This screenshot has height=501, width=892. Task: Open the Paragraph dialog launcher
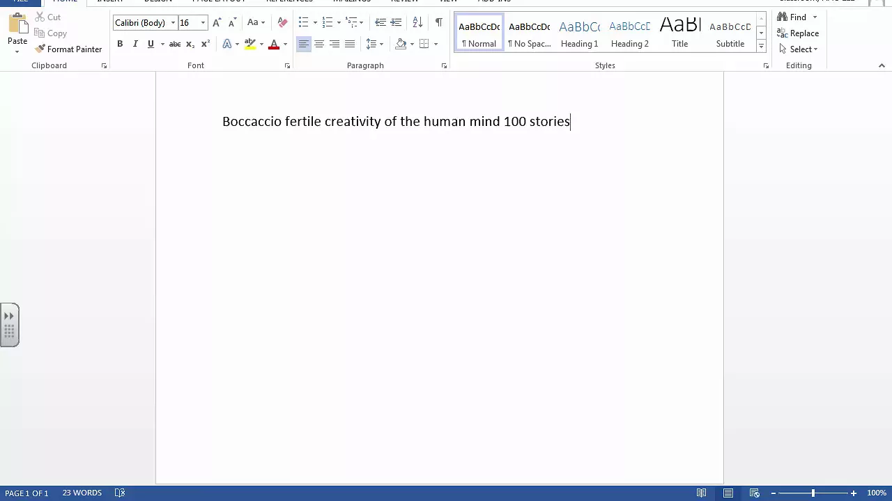444,65
